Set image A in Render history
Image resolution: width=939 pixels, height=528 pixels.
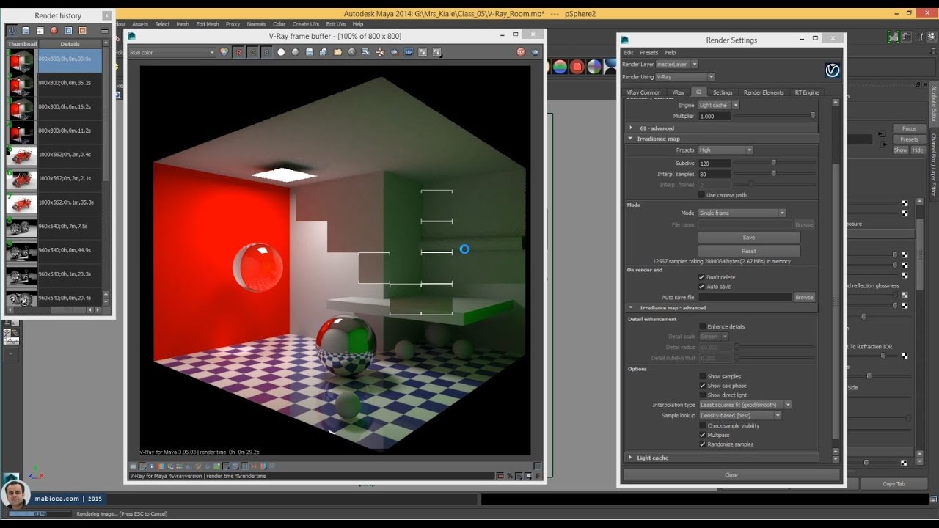(69, 31)
